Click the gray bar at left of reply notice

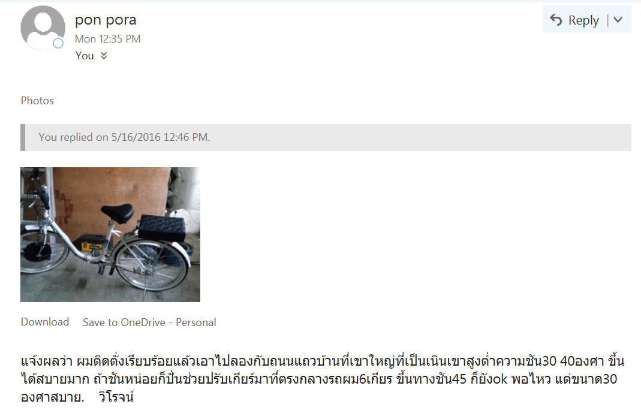(x=23, y=137)
